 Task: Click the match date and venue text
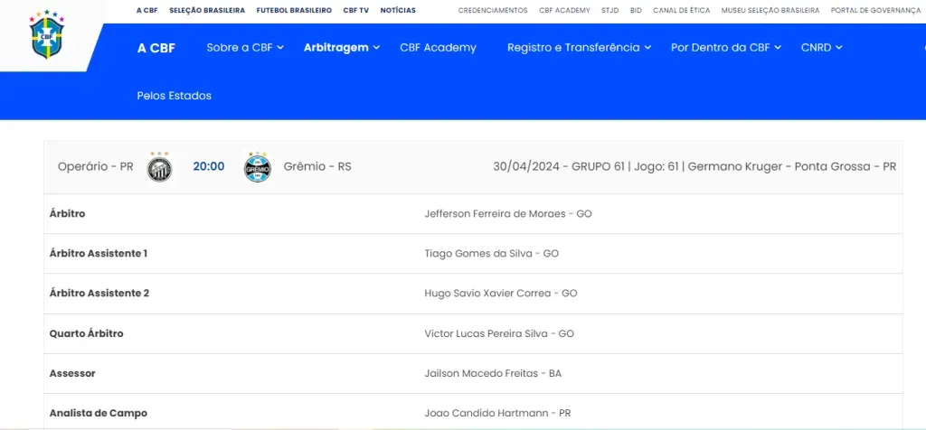click(694, 167)
